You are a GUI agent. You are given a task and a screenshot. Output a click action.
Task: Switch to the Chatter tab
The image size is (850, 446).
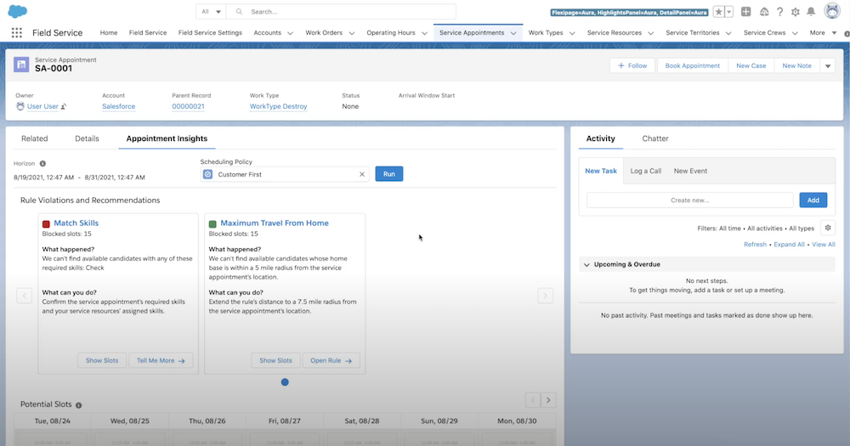(654, 138)
